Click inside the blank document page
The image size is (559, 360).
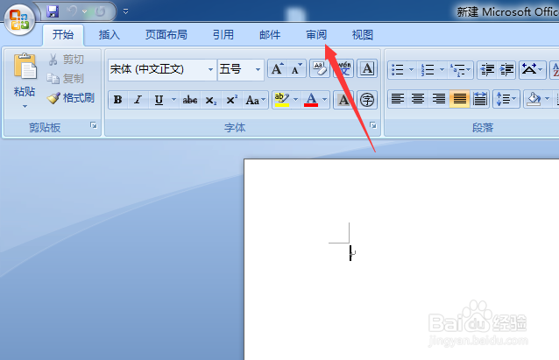pos(401,259)
